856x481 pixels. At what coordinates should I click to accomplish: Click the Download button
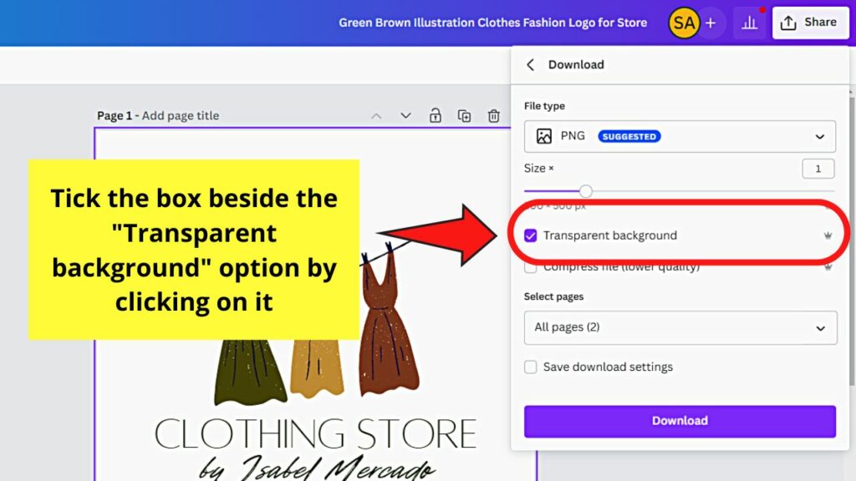point(680,421)
